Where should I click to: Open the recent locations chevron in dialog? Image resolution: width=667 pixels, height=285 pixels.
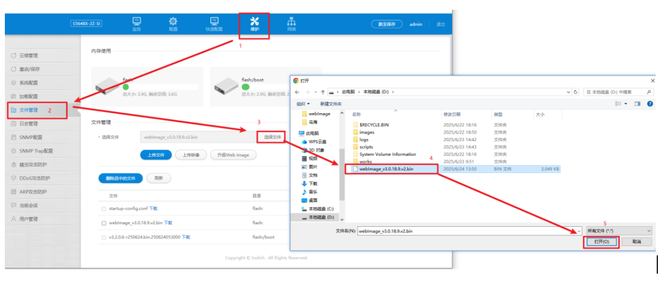tap(314, 92)
